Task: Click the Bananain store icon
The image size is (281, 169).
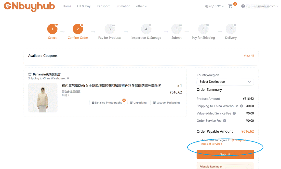Action: click(x=30, y=74)
